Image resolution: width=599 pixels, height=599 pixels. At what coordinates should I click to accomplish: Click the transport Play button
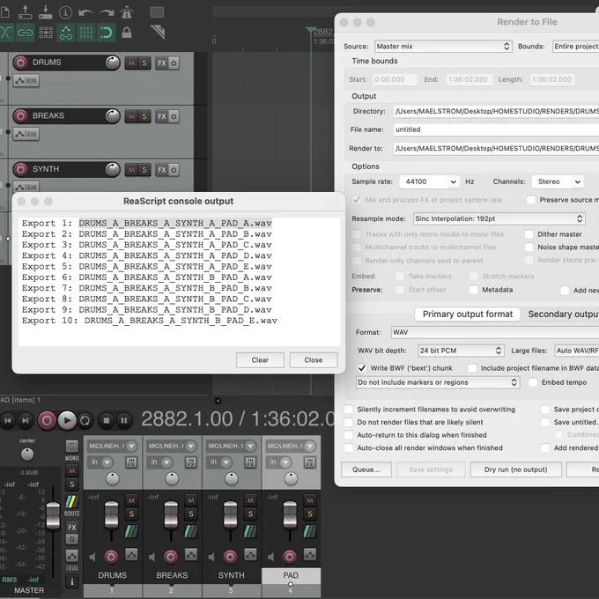pos(67,420)
